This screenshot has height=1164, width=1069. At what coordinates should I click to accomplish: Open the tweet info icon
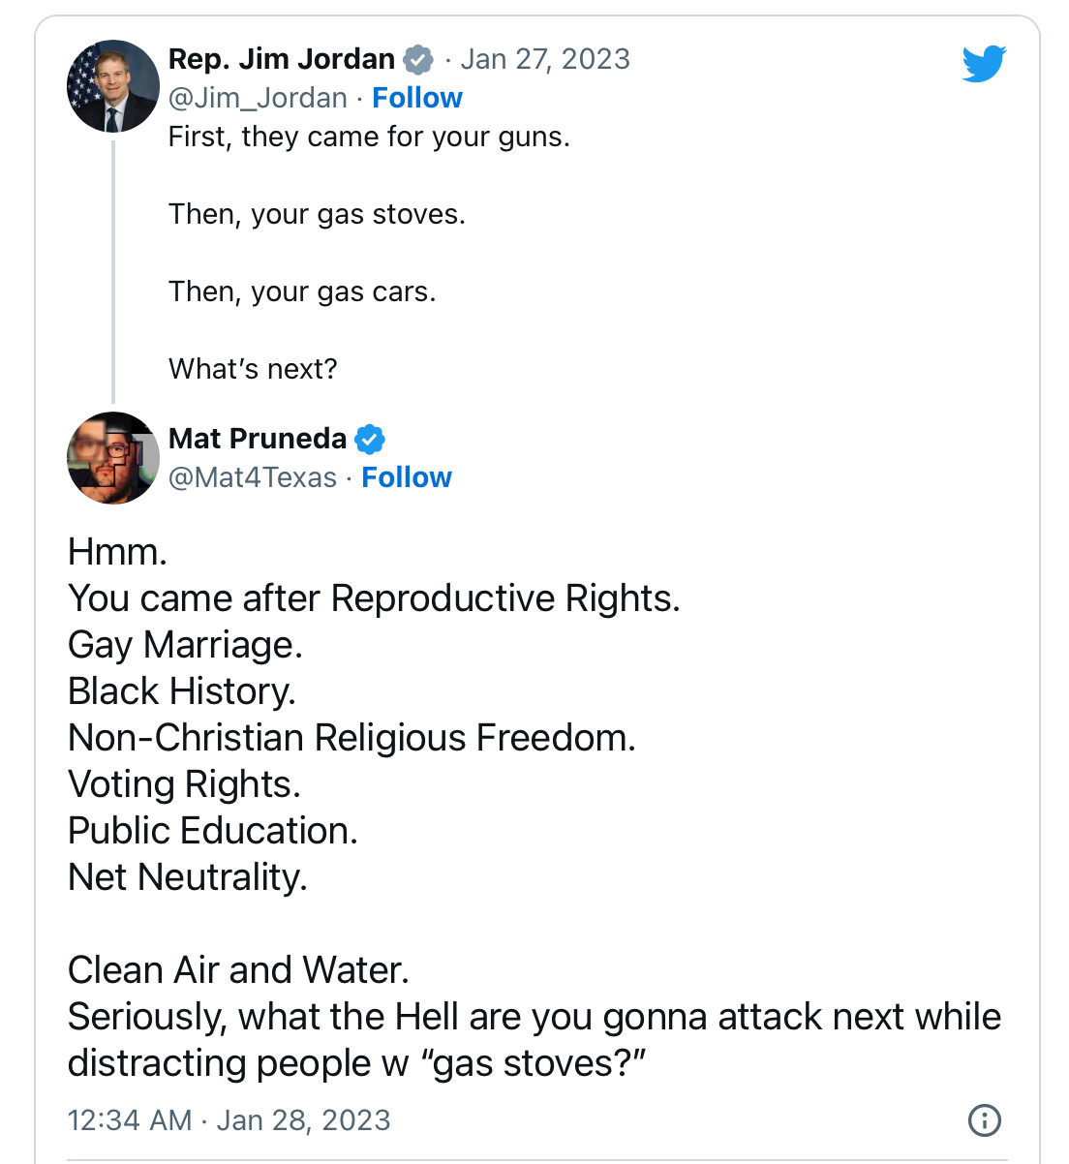pos(985,1119)
